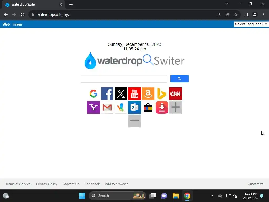The height and width of the screenshot is (202, 269).
Task: Remove a shortcut with the minus tile
Action: click(x=134, y=121)
